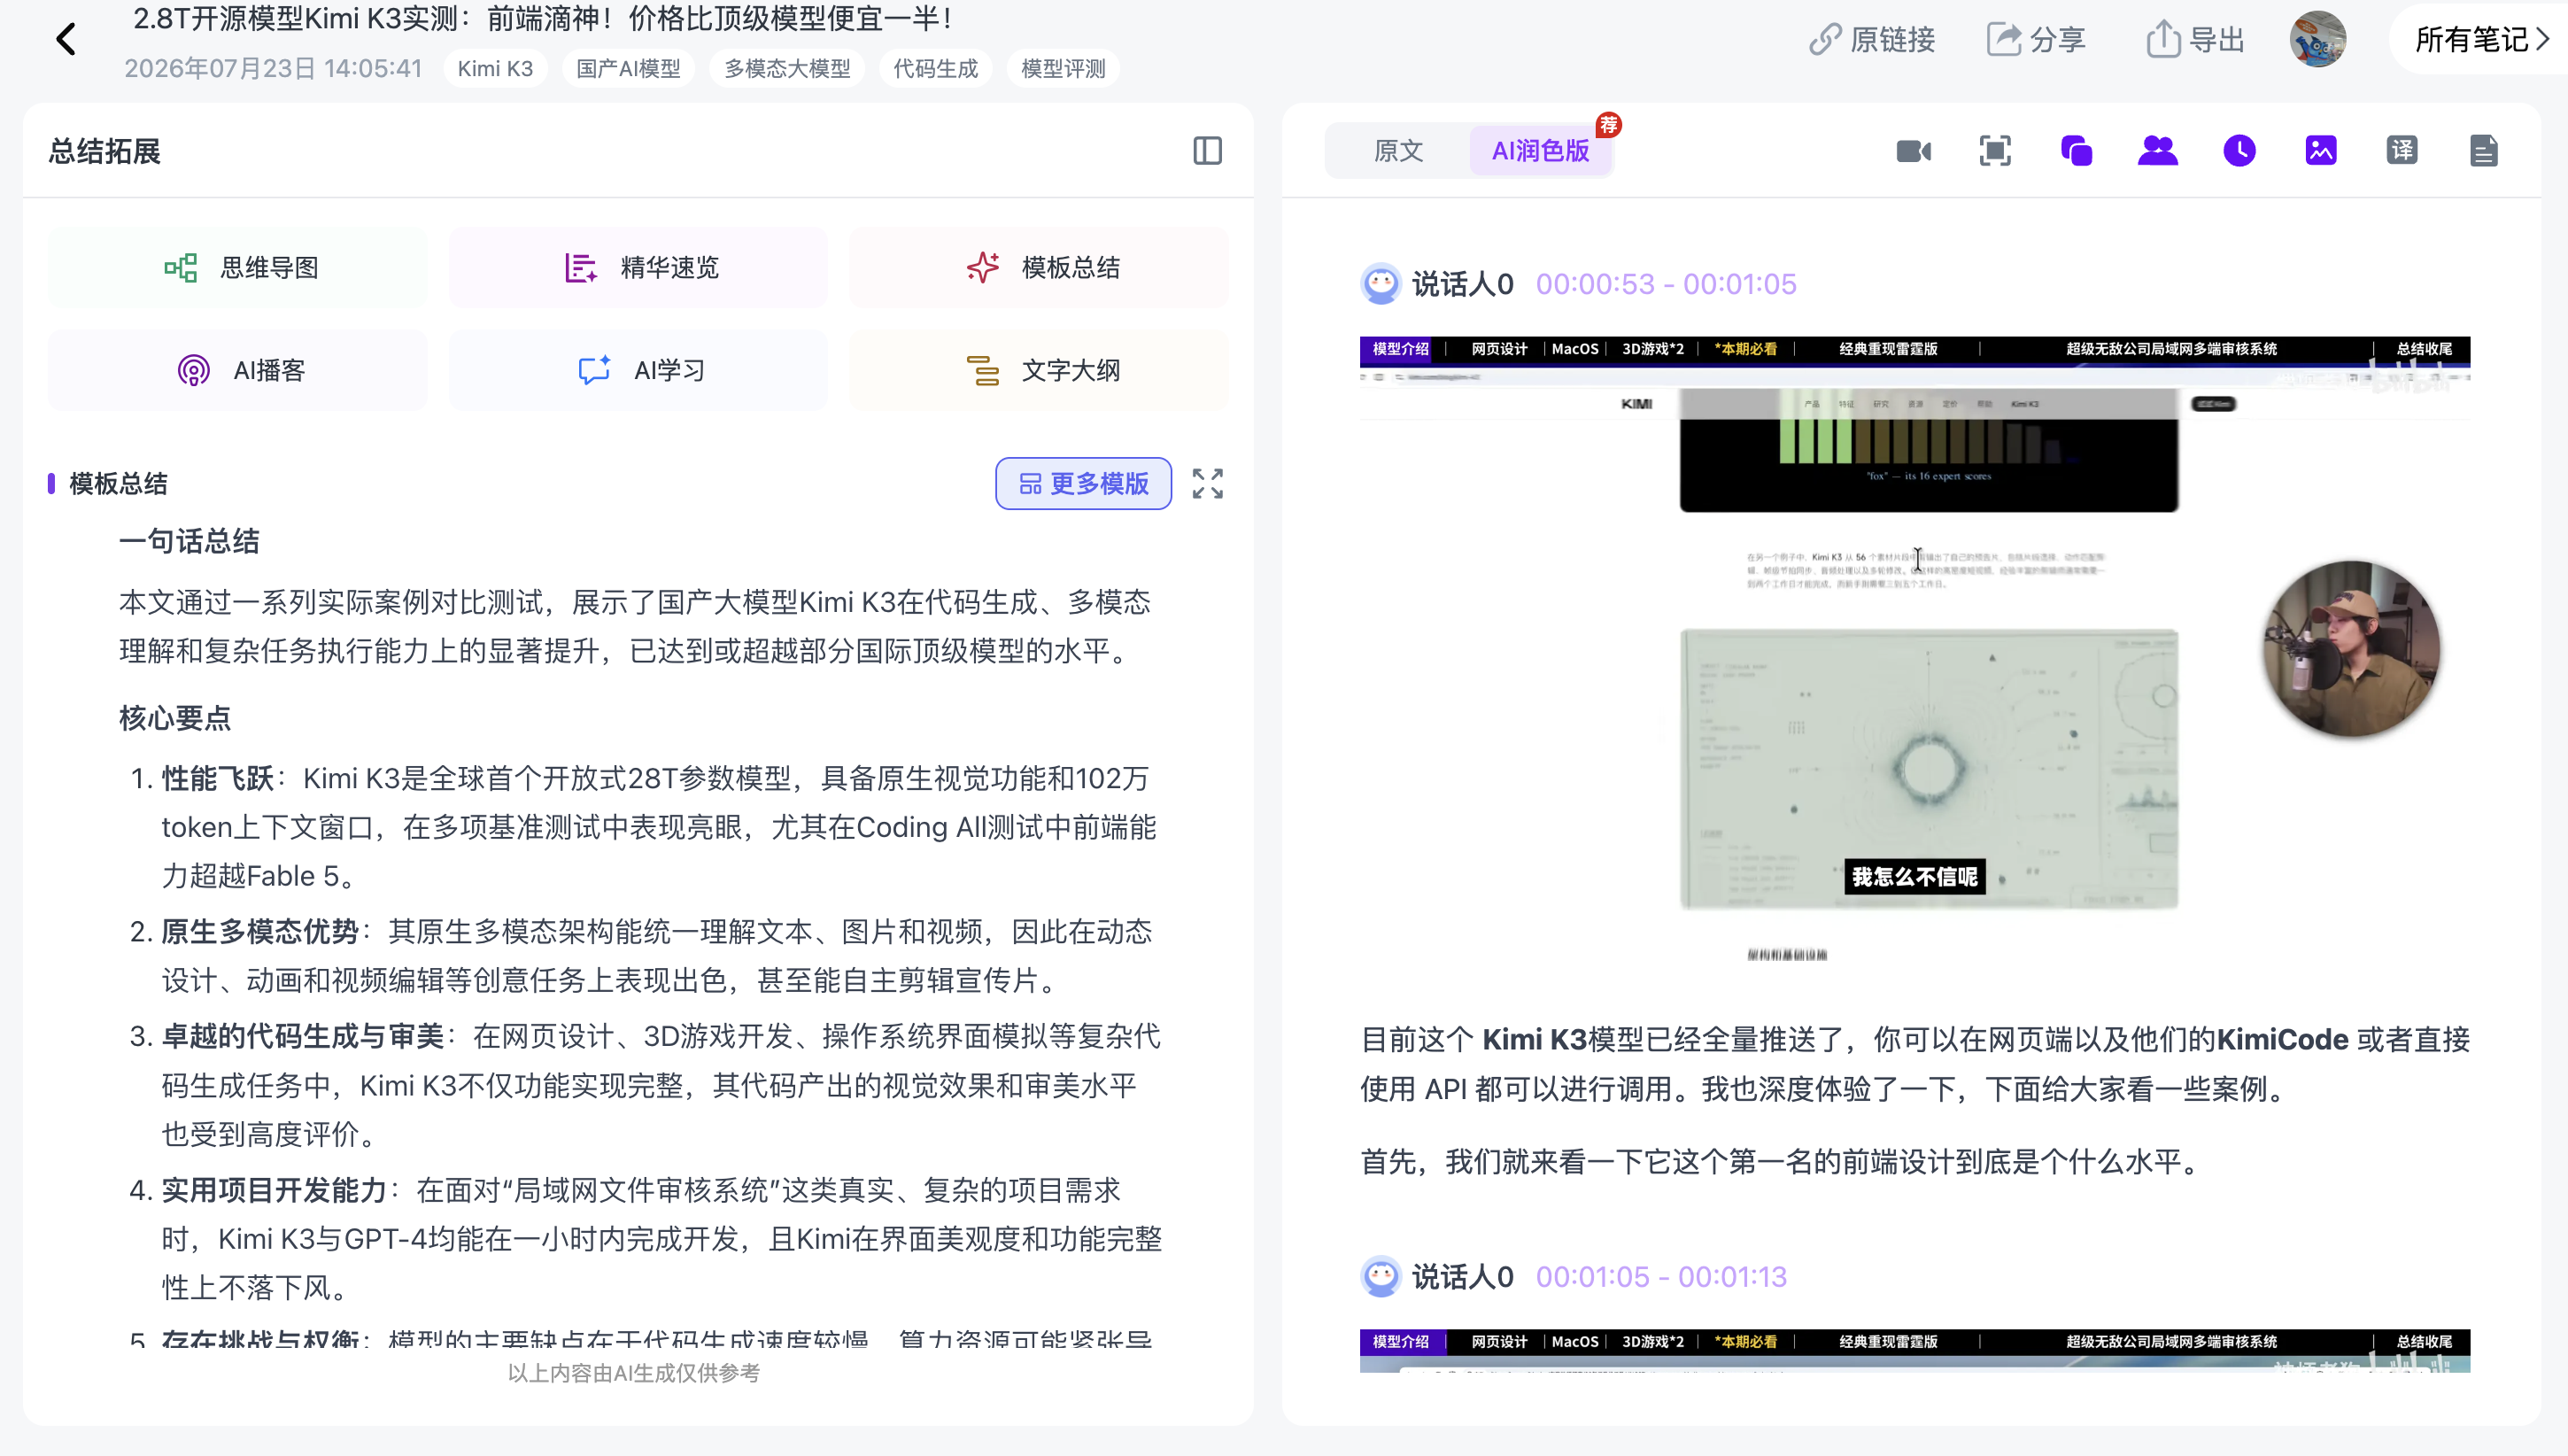
Task: Click the disclaimer 以上内容由AI生成仅供参考
Action: (x=634, y=1373)
